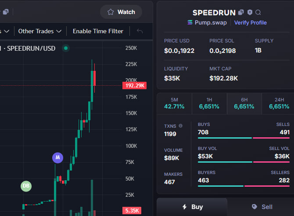The height and width of the screenshot is (216, 294).
Task: Click the SELL VOL value $36K
Action: 282,156
